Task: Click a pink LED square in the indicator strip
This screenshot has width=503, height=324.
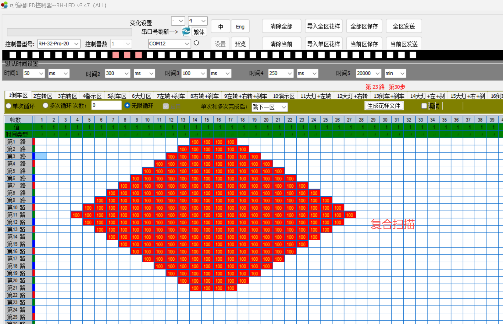Action: coord(127,55)
